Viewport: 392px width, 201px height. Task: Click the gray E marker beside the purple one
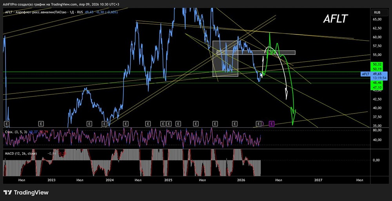pyautogui.click(x=258, y=123)
